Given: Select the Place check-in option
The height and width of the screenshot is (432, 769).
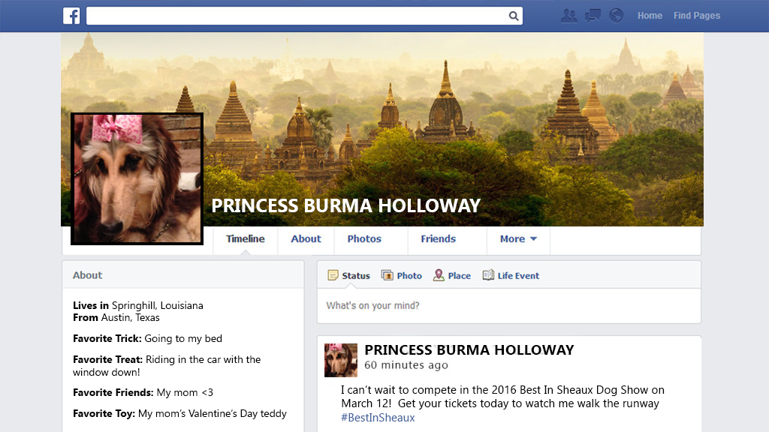Looking at the screenshot, I should tap(452, 275).
